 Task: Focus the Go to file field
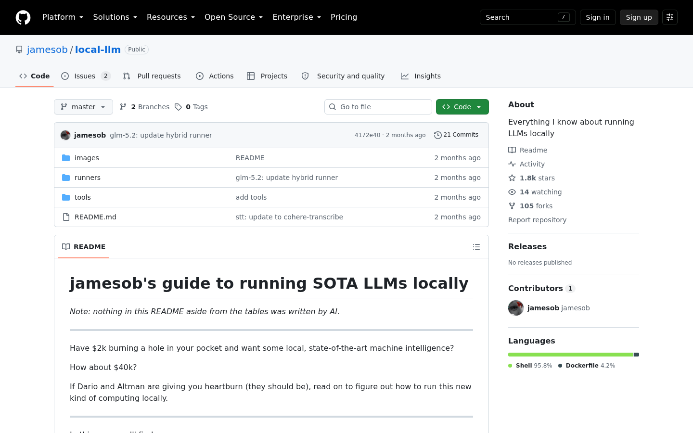(x=378, y=107)
